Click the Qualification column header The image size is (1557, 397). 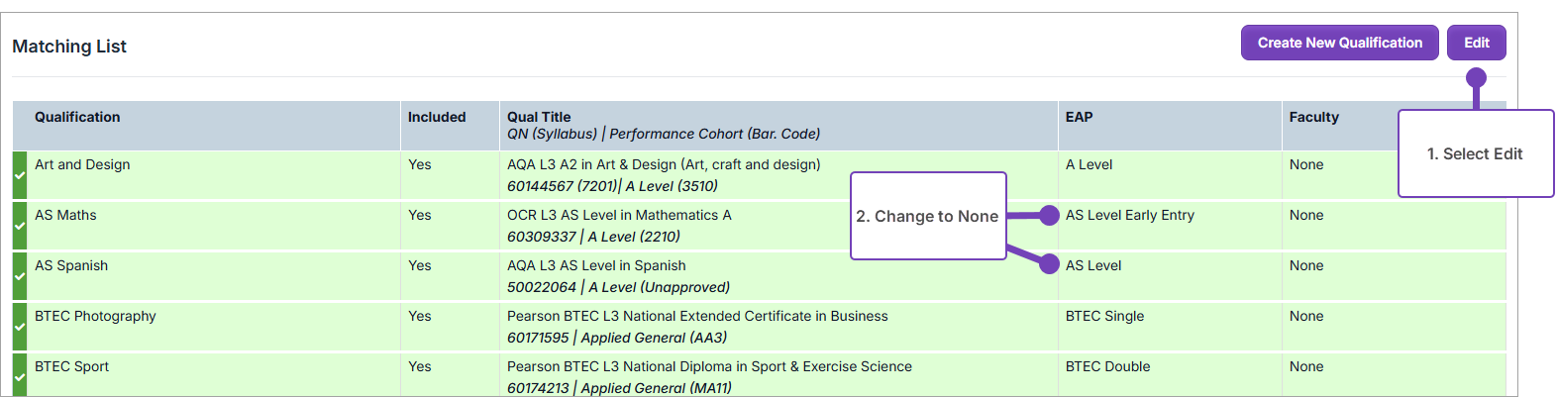point(77,117)
